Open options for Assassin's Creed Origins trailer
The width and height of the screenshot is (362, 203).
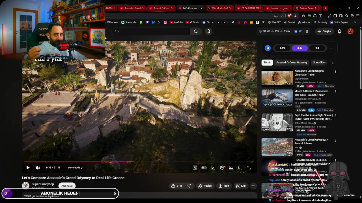click(x=336, y=72)
